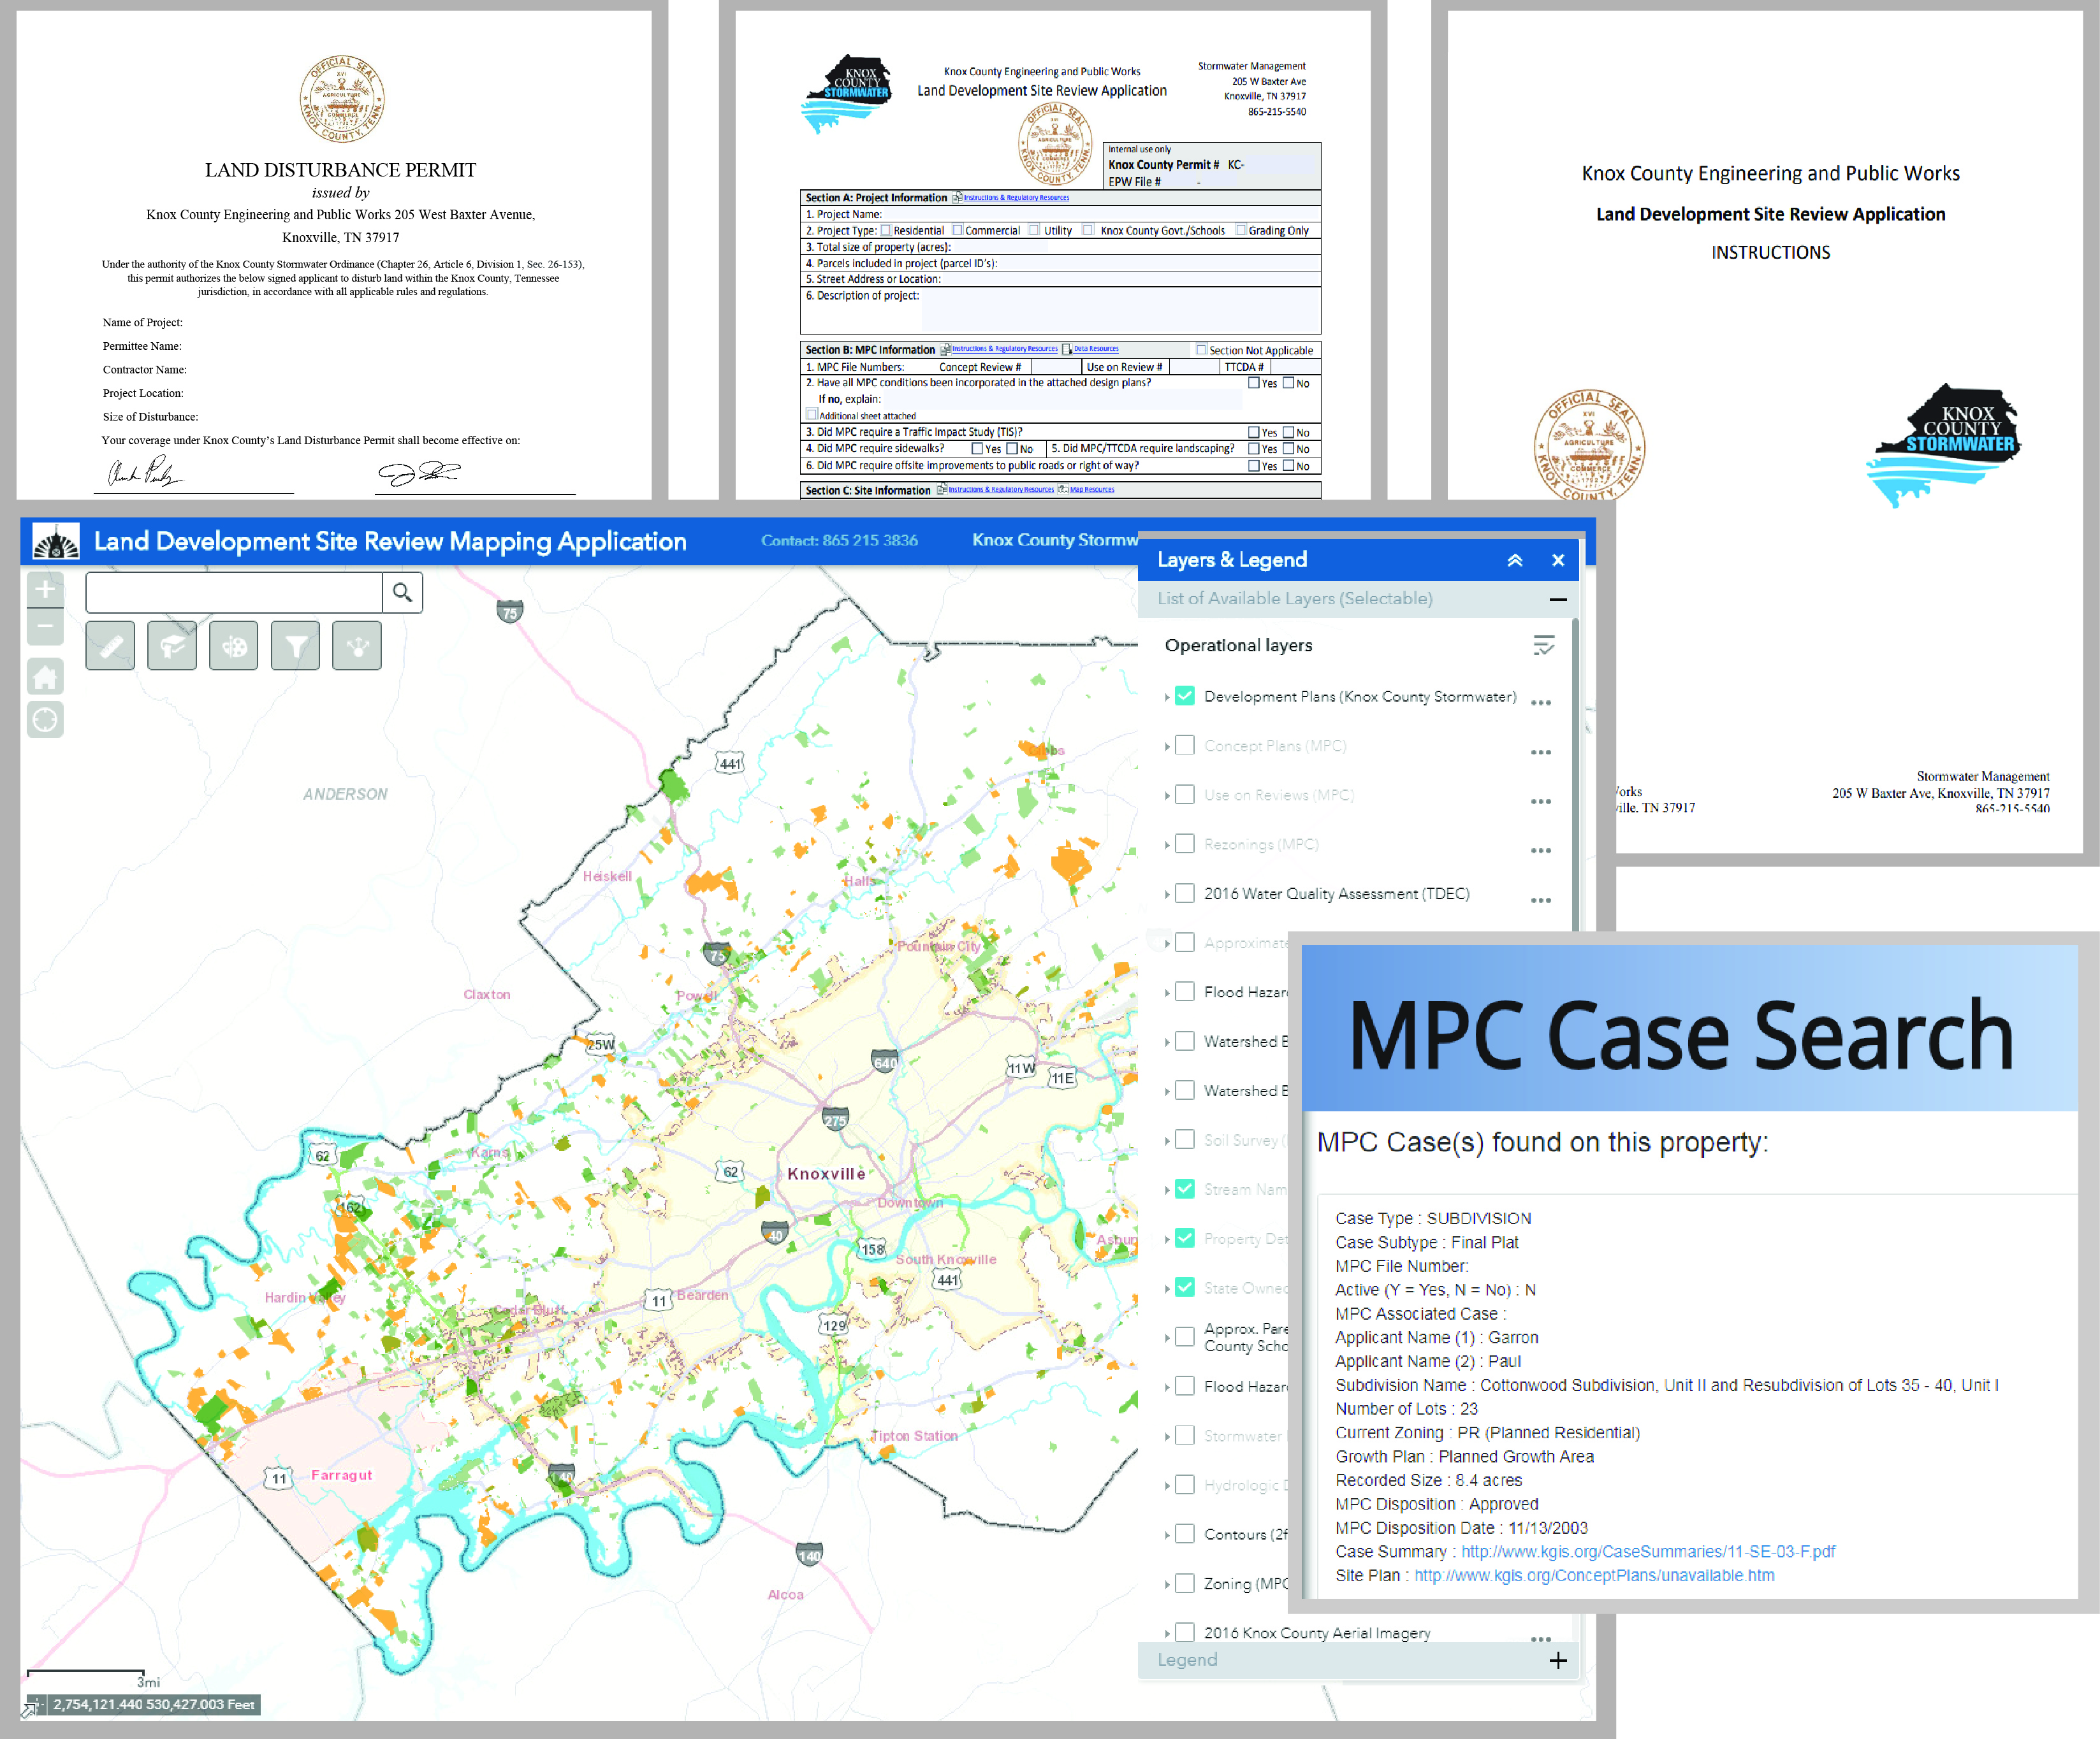This screenshot has width=2100, height=1739.
Task: Close the Layers & Legend panel
Action: pos(1558,561)
